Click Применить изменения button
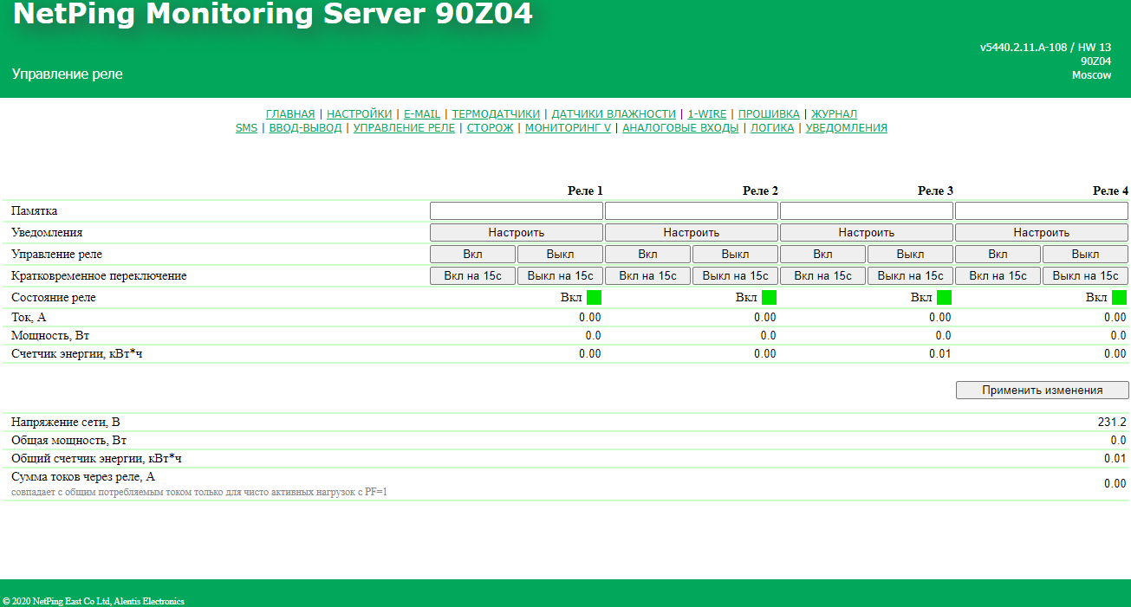The width and height of the screenshot is (1131, 607). [x=1042, y=391]
